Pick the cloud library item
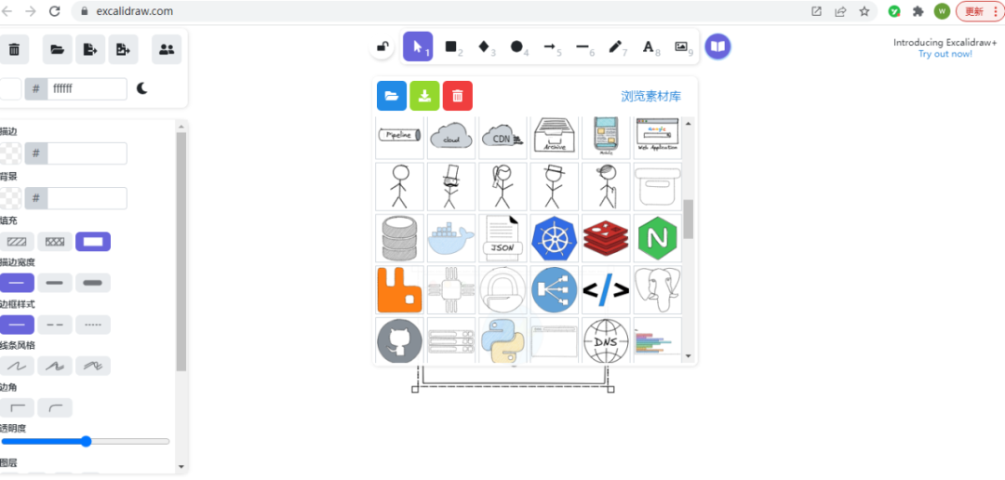Image resolution: width=1005 pixels, height=480 pixels. [x=451, y=138]
